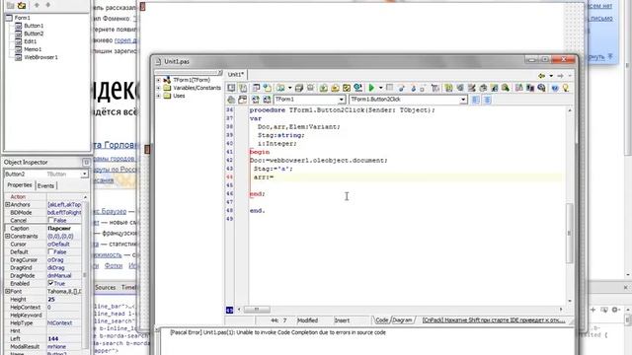Switch to the Events tab
This screenshot has width=632, height=355.
point(45,185)
